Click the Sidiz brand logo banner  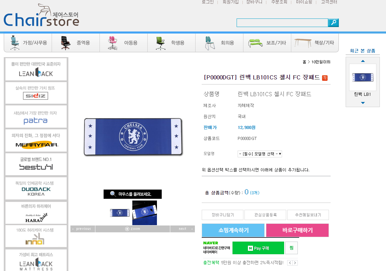(36, 93)
